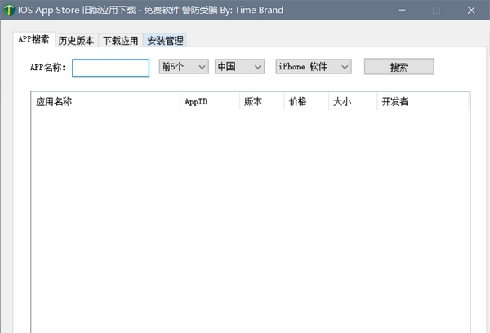The height and width of the screenshot is (333, 490).
Task: Close the IOS App Store window
Action: [471, 11]
